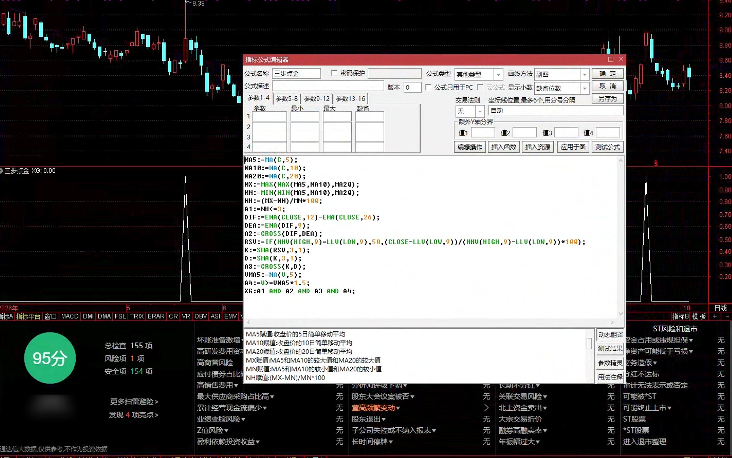Image resolution: width=732 pixels, height=458 pixels.
Task: Click the 参数精灵 button
Action: click(610, 363)
